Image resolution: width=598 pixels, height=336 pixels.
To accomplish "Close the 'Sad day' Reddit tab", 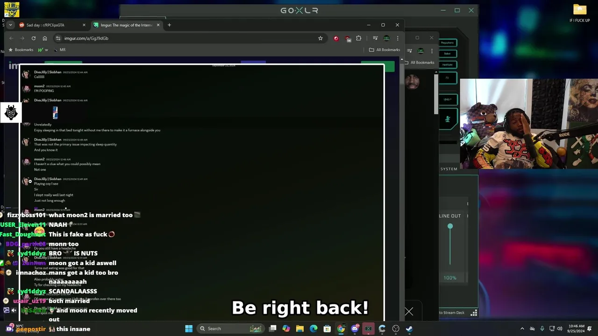I will point(84,25).
